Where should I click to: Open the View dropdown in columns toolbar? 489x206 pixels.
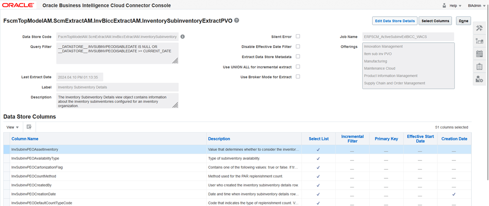click(13, 127)
